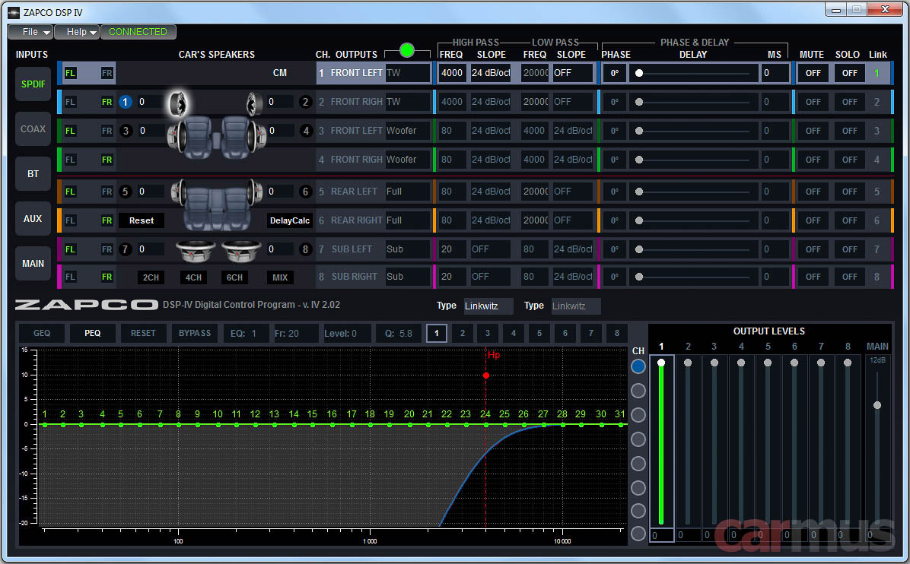Switch to the PEQ tab

pyautogui.click(x=92, y=333)
